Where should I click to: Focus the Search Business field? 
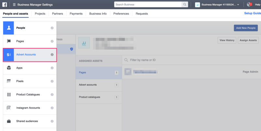click(148, 5)
